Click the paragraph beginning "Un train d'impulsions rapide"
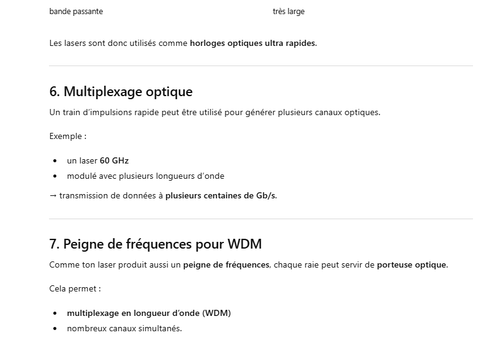 pos(214,113)
